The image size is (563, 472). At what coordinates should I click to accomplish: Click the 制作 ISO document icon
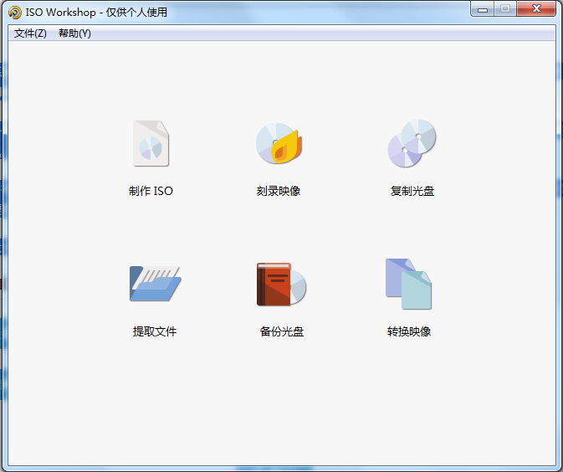coord(151,143)
